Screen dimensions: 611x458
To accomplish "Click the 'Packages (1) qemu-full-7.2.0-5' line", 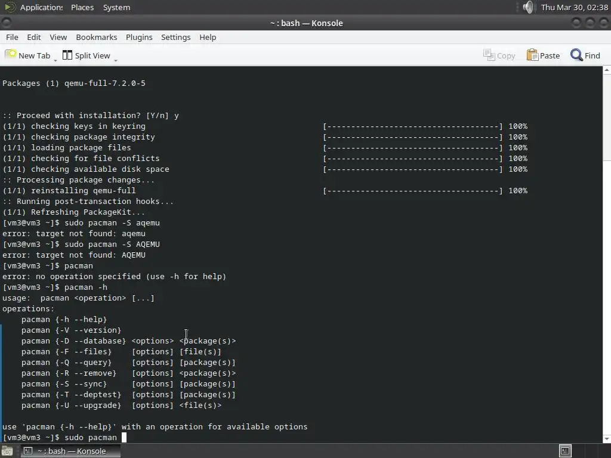I will (x=74, y=83).
